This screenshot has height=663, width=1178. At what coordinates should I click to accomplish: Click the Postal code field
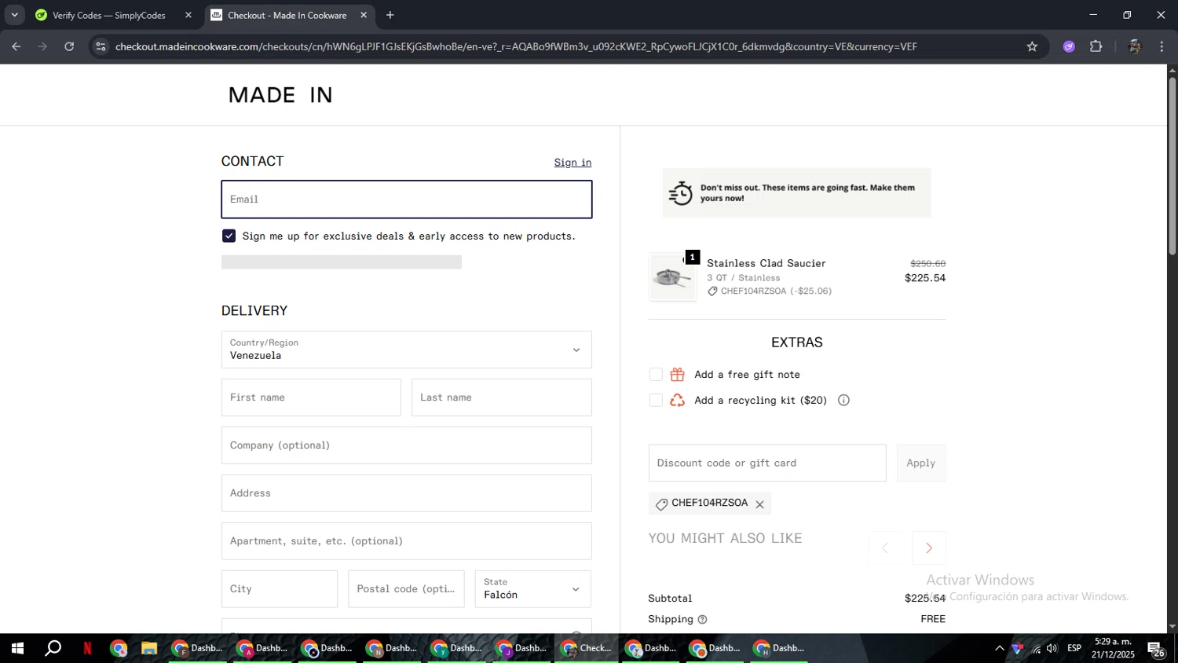click(406, 589)
